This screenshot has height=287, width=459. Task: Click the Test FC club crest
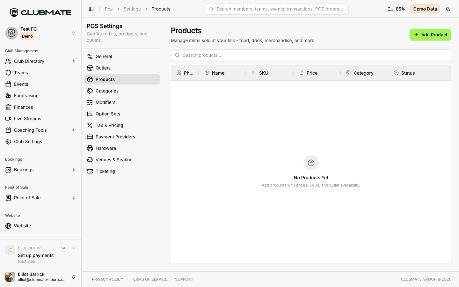11,33
